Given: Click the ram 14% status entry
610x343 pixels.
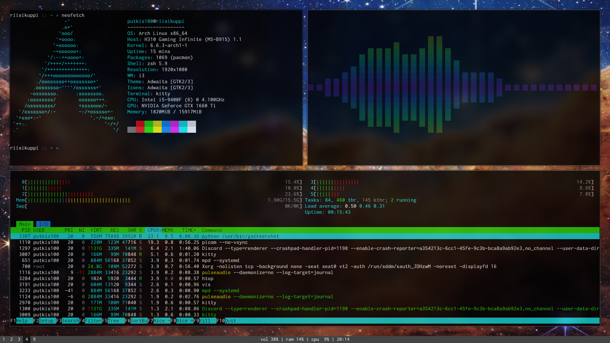Looking at the screenshot, I should (x=295, y=340).
